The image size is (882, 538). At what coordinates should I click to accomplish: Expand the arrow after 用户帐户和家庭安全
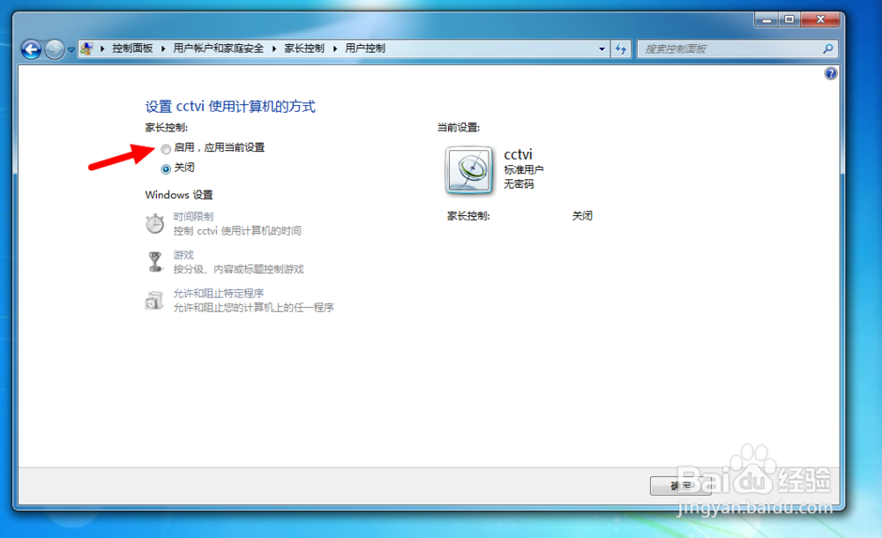point(274,49)
